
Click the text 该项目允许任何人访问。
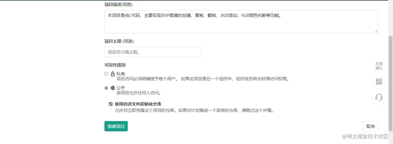coord(139,93)
